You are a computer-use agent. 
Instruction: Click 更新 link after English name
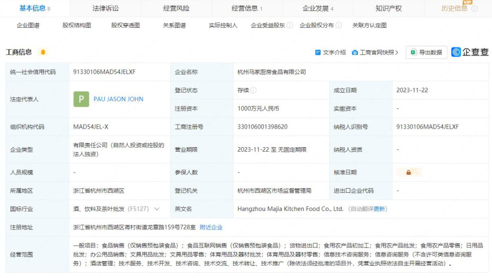pos(379,209)
